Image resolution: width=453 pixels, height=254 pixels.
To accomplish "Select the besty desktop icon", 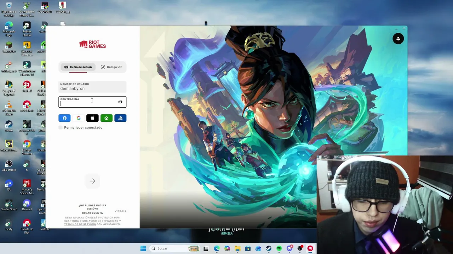I will [x=9, y=225].
